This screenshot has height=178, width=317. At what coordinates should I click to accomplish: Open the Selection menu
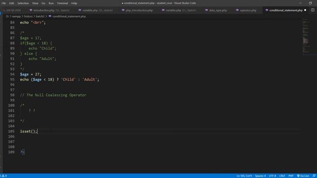[23, 3]
